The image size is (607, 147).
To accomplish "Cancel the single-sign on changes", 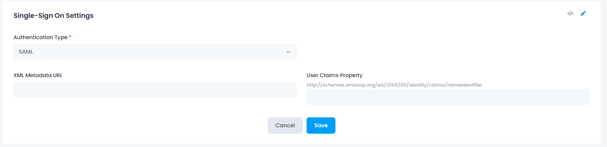I will pyautogui.click(x=285, y=125).
